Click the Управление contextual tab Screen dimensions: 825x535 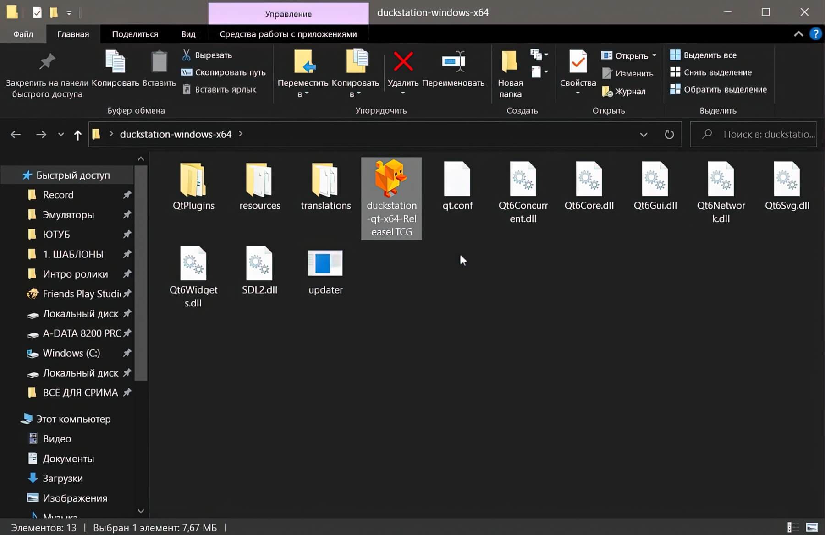(288, 14)
